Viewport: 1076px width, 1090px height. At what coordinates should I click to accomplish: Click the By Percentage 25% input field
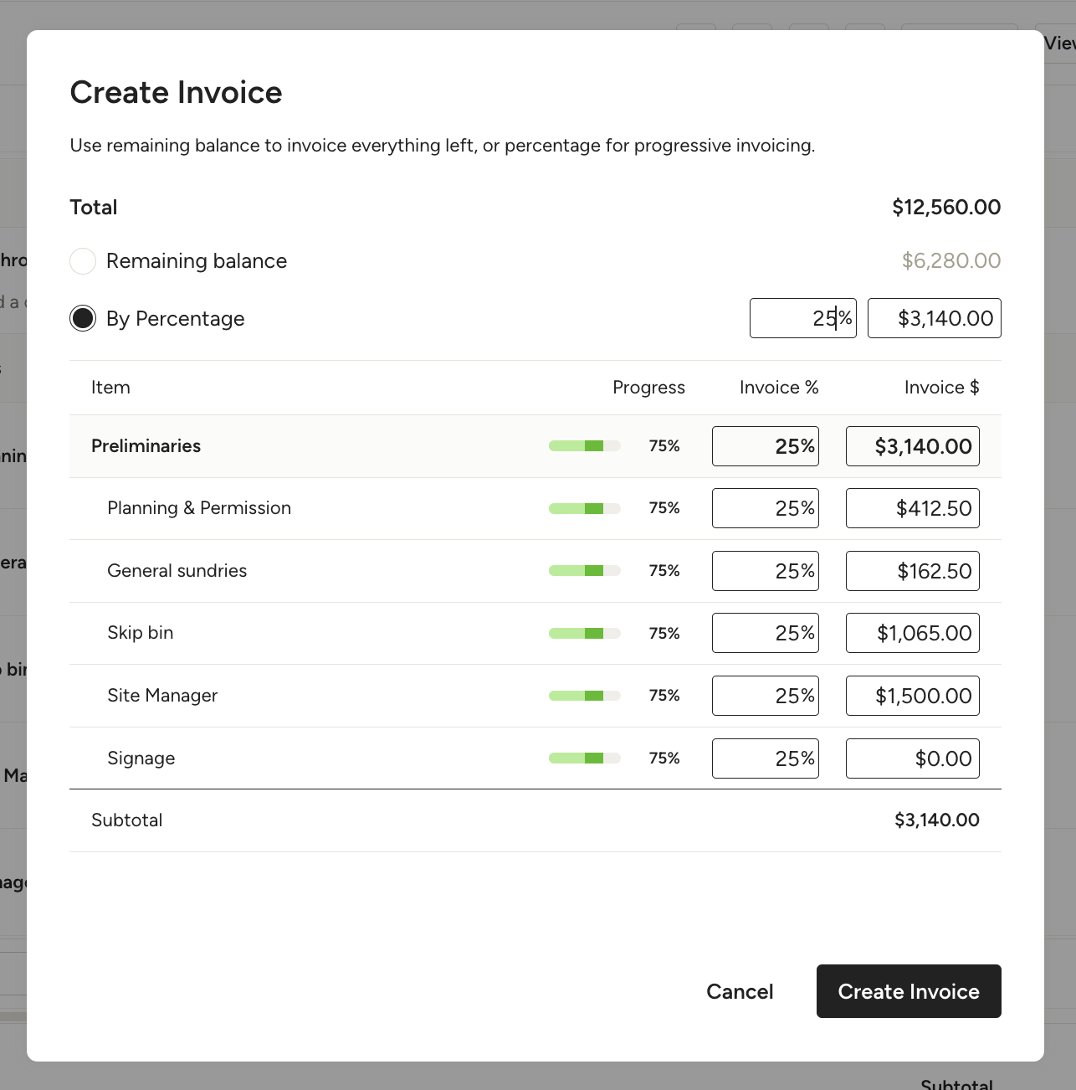(802, 318)
